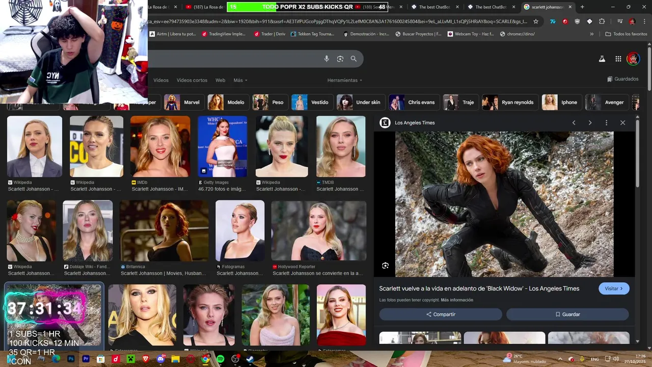Open Minecraft icon in the taskbar
This screenshot has height=367, width=652.
pos(130,359)
